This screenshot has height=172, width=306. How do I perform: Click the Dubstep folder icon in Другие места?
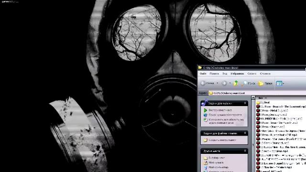[206, 158]
